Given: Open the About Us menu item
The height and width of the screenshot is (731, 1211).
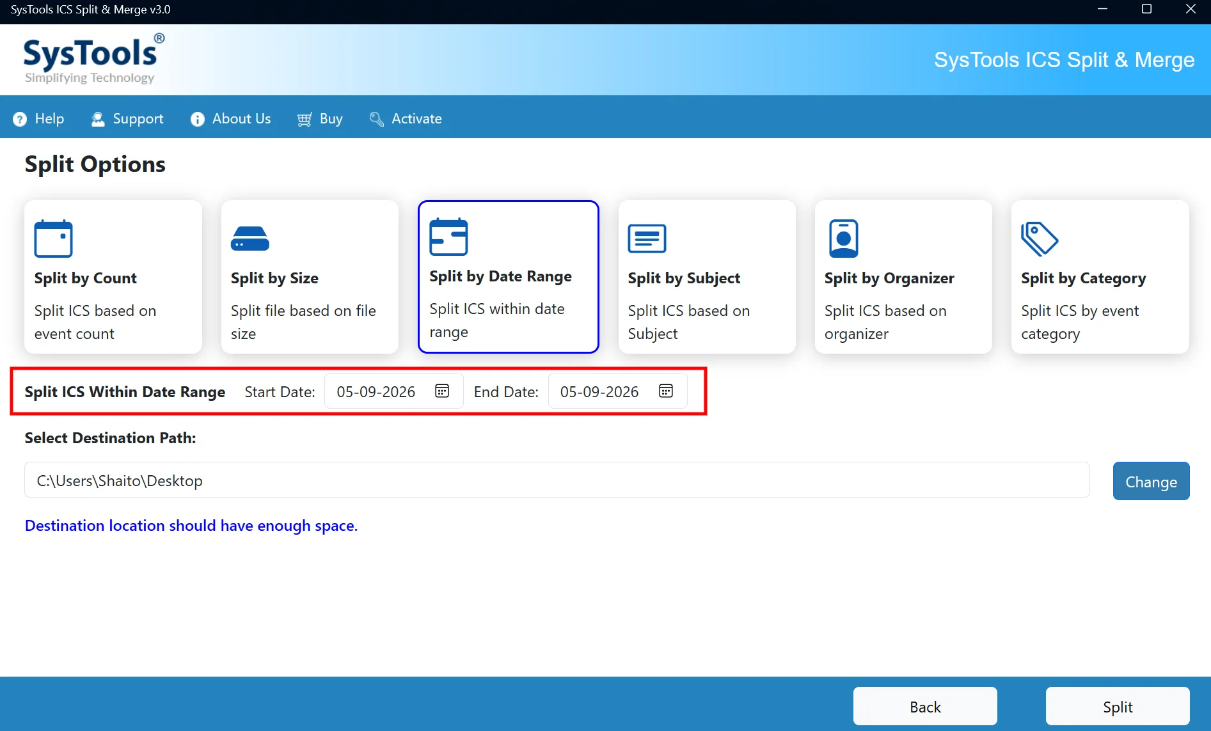Looking at the screenshot, I should (x=231, y=119).
